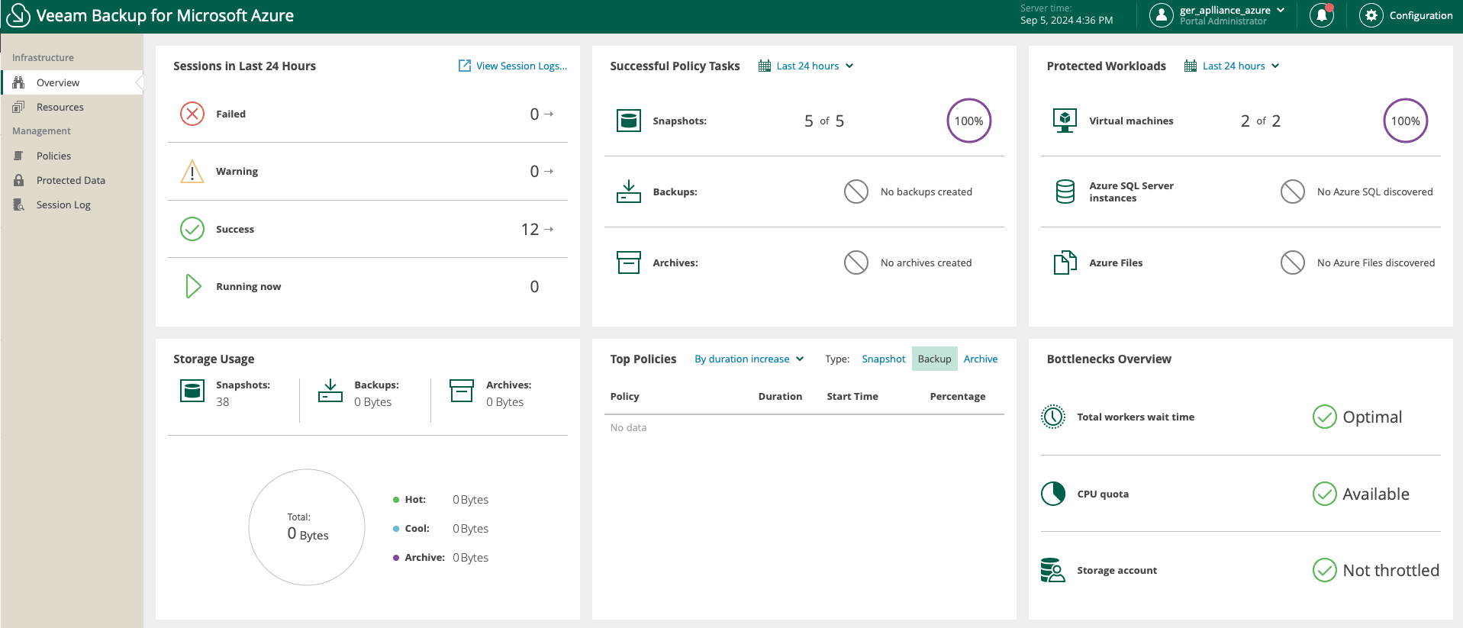Click the Success sessions count arrow
This screenshot has width=1463, height=628.
click(548, 229)
